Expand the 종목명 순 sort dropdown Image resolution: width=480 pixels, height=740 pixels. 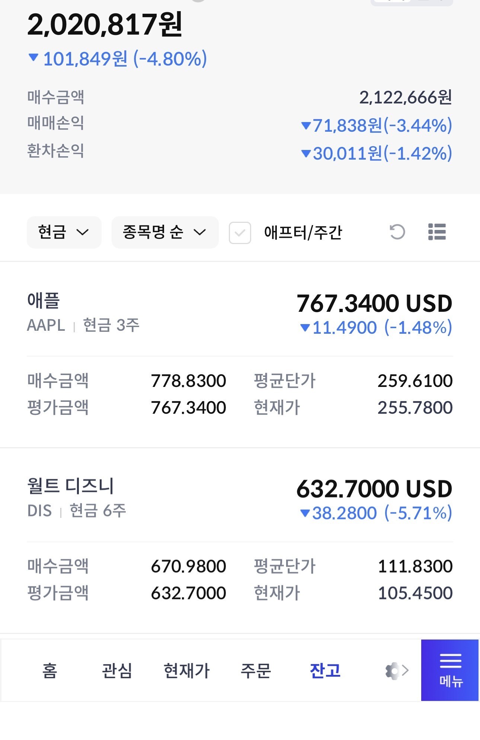[x=165, y=232]
